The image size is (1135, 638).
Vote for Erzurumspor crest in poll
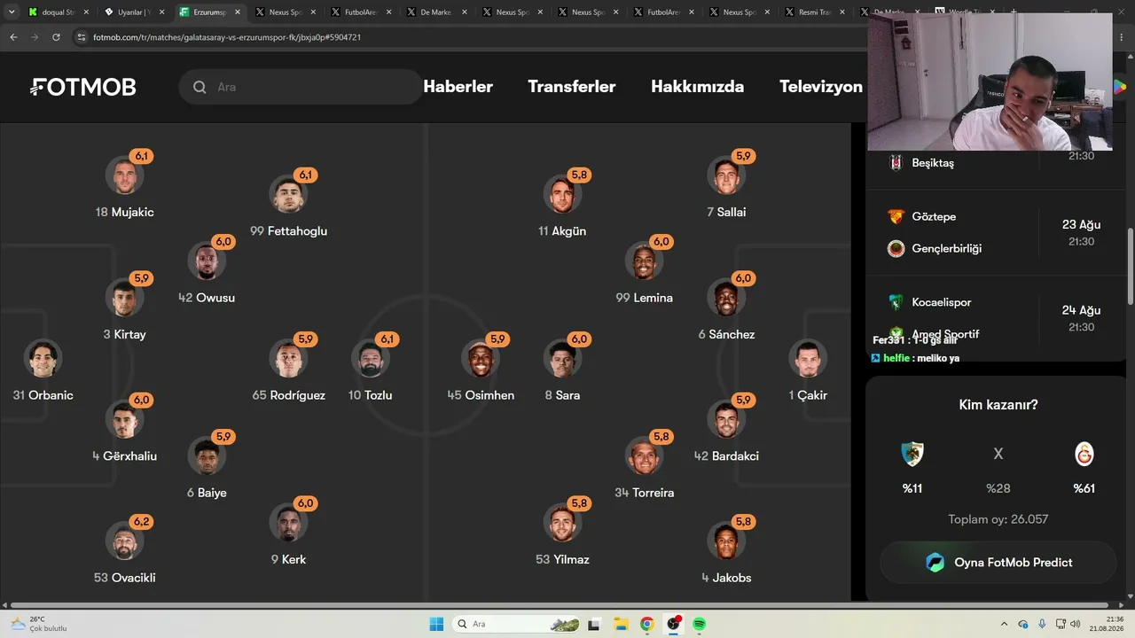tap(912, 455)
